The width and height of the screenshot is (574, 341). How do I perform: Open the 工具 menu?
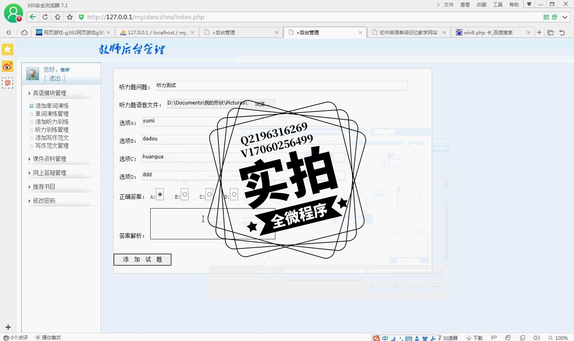tap(498, 5)
